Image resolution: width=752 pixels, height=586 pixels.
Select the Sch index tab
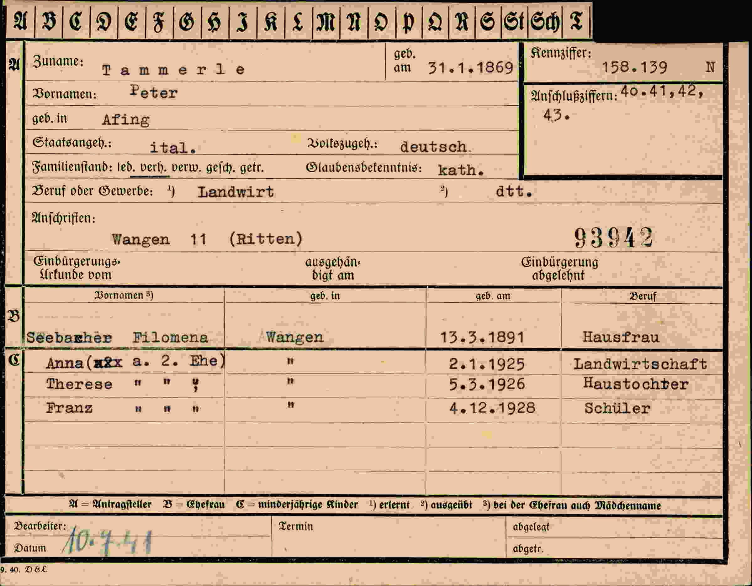545,22
